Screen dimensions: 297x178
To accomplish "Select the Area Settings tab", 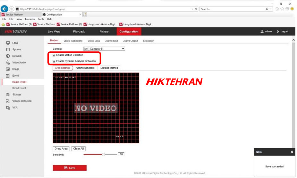I will click(x=63, y=68).
